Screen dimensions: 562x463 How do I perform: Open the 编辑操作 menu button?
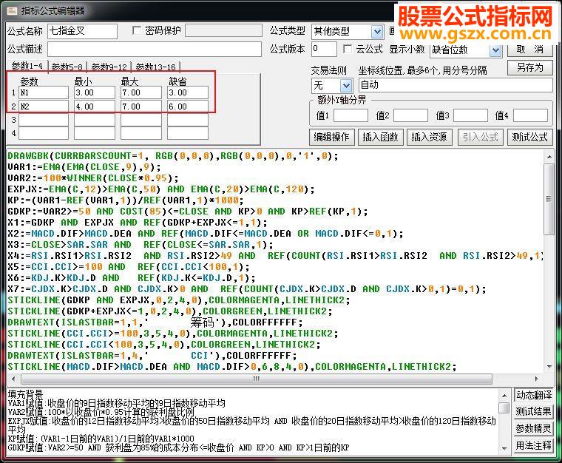331,137
